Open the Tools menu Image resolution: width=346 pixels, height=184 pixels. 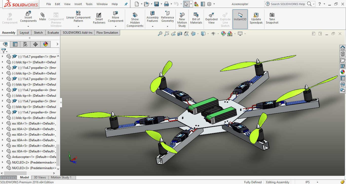click(x=89, y=4)
